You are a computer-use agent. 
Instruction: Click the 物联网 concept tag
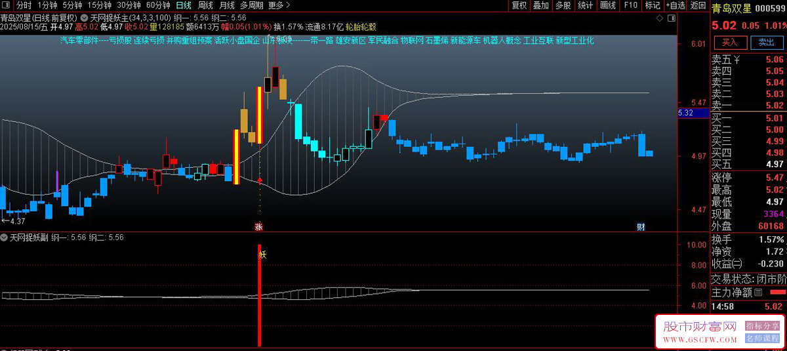pos(412,40)
